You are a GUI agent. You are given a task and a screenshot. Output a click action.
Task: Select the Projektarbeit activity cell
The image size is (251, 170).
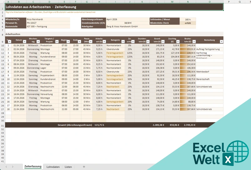tap(49, 75)
